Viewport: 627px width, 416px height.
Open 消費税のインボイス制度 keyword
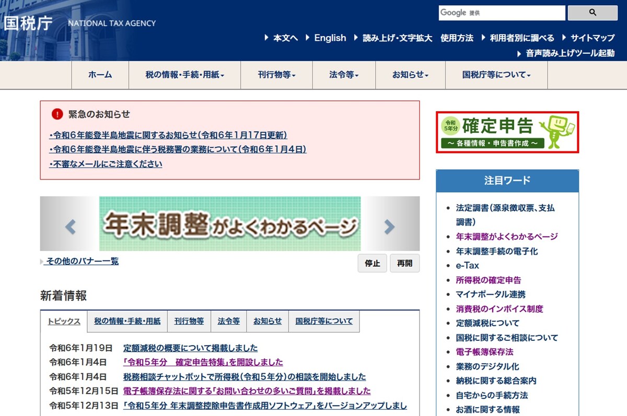(x=500, y=309)
